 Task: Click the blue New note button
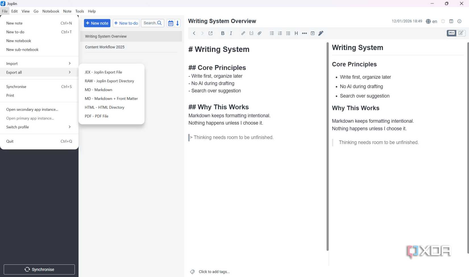pos(97,23)
